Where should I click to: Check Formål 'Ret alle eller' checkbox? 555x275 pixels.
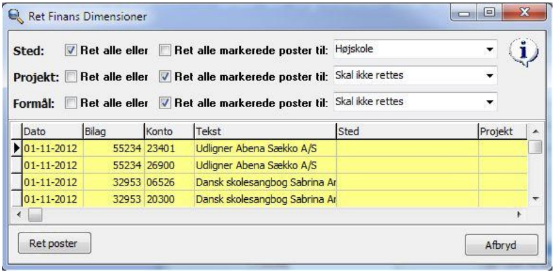coord(71,103)
